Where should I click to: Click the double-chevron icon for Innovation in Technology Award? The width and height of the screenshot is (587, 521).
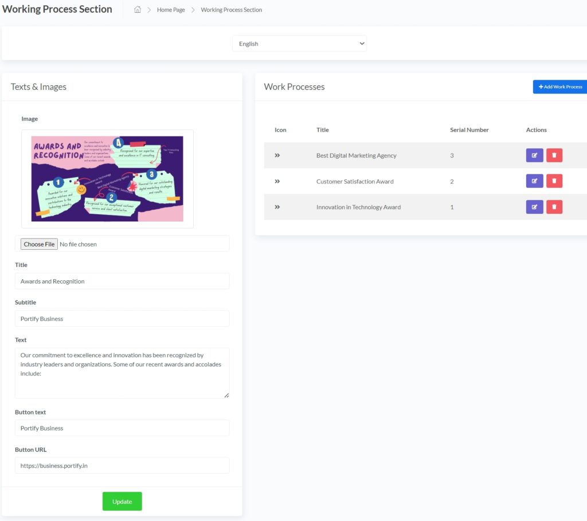277,207
